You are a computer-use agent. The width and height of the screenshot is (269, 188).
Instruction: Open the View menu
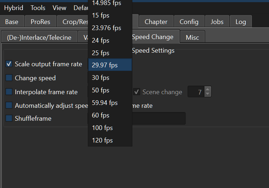[59, 8]
